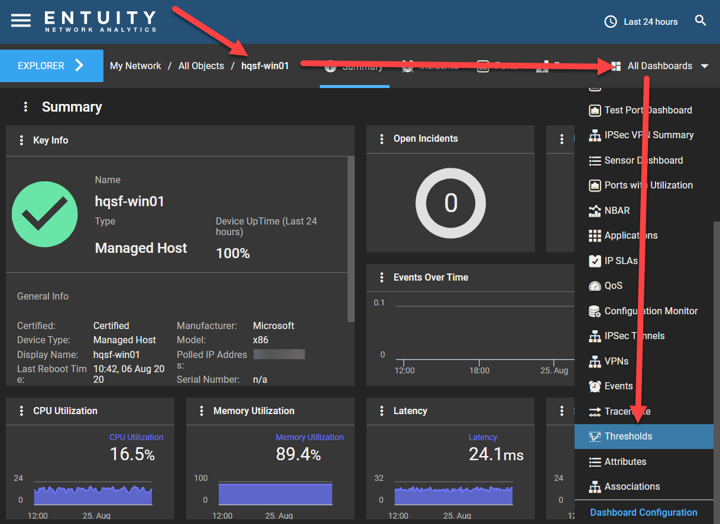Screen dimensions: 720x524
Task: Open the Explorer panel button
Action: point(51,66)
